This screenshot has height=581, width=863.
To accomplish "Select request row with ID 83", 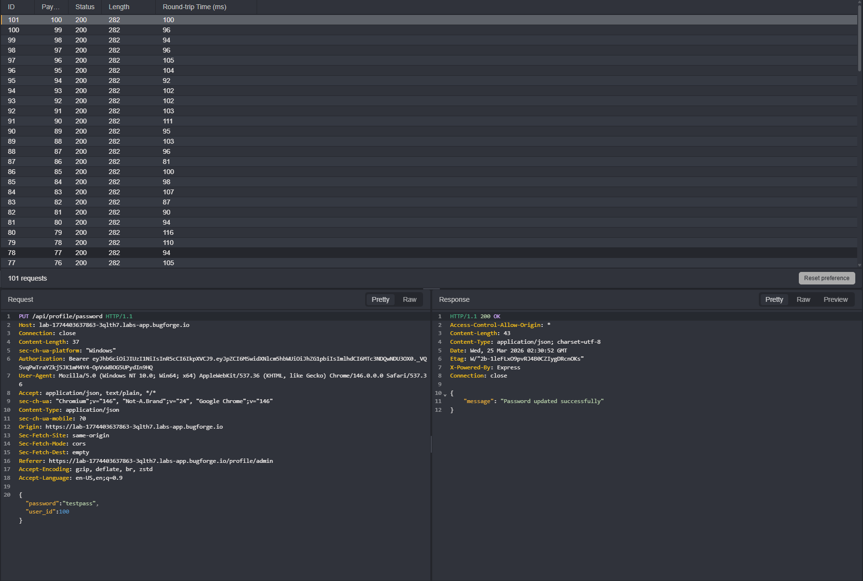I will point(429,202).
